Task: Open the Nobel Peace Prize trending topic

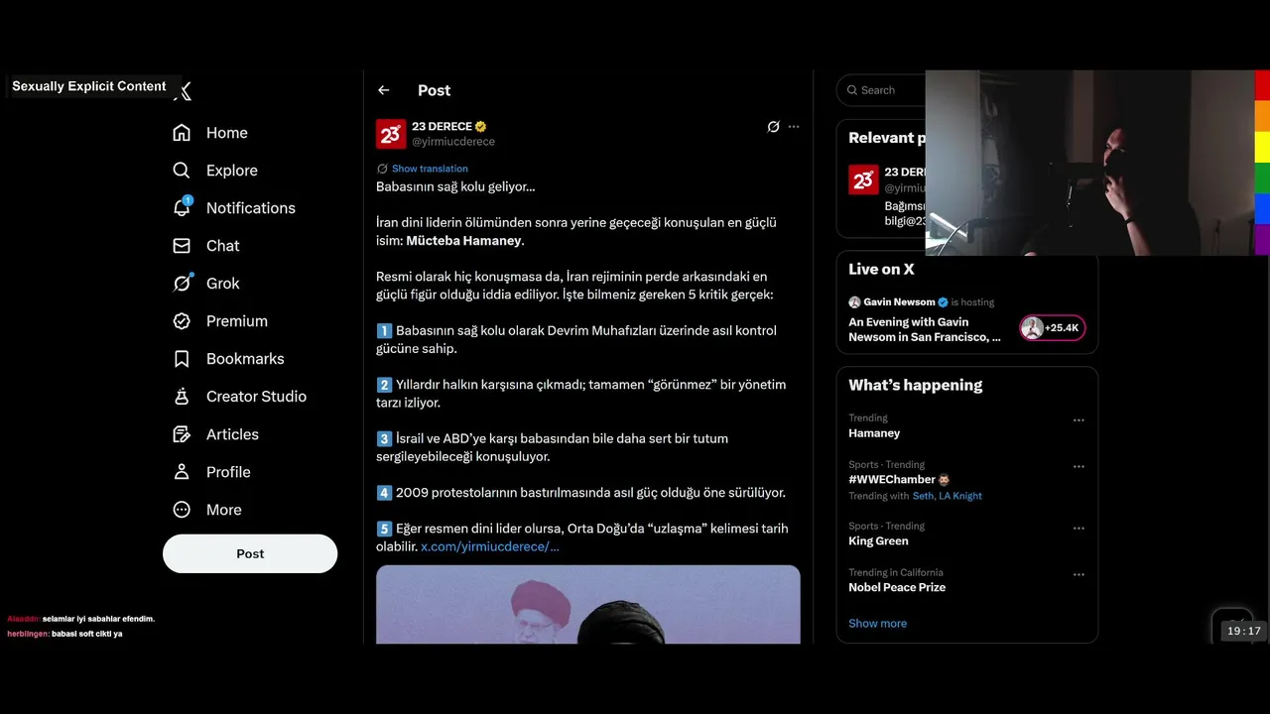Action: [897, 588]
